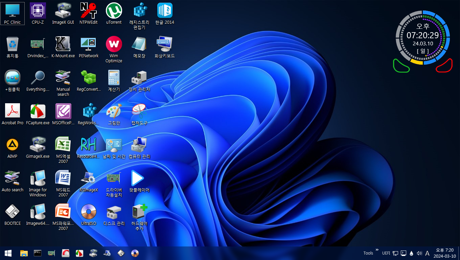Launch PENetwork from the desktop
Screen dimensions: 460x260
89,47
